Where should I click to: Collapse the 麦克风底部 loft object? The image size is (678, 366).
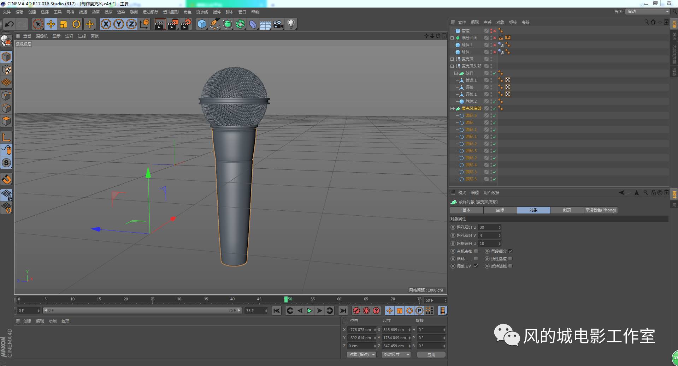coord(453,108)
